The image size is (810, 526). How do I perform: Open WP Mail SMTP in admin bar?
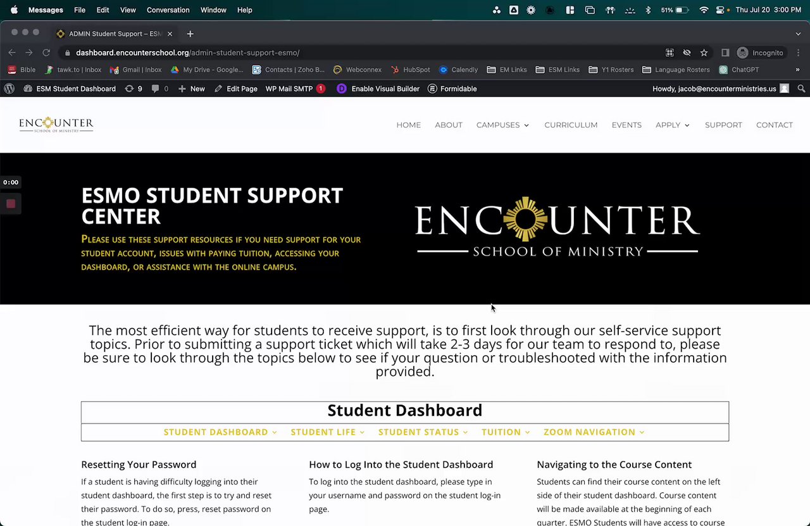coord(295,89)
